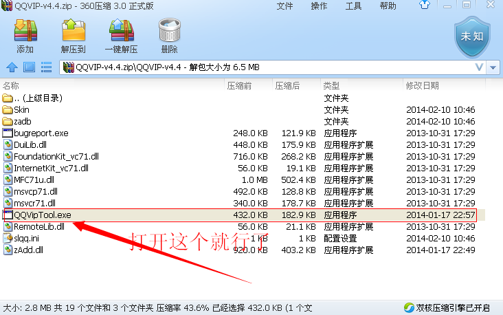The width and height of the screenshot is (503, 315).
Task: Click the dual-core engine status icon
Action: [409, 307]
